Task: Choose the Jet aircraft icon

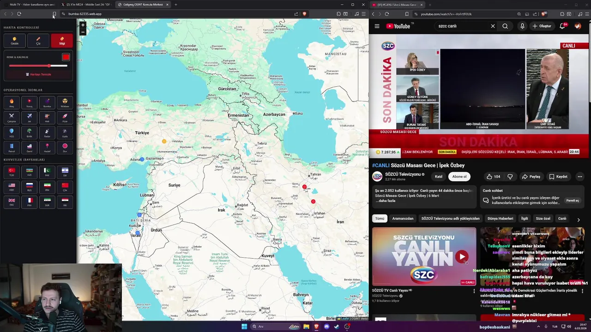Action: 30,118
